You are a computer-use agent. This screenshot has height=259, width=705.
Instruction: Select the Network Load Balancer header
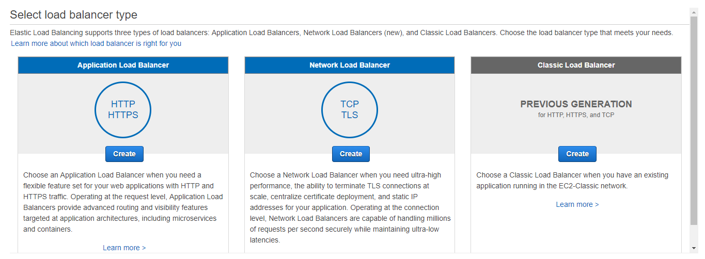coord(350,65)
